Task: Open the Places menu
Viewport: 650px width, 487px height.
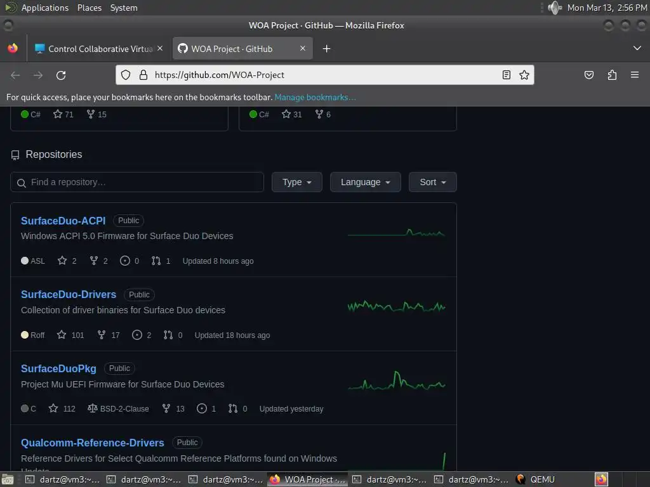Action: [x=90, y=8]
